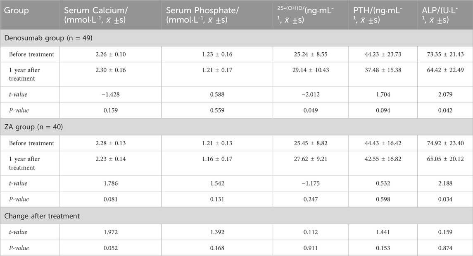Click the 29.14 ± 10.43 vitamin D cell
Screen dimensions: 473x256
(310, 70)
